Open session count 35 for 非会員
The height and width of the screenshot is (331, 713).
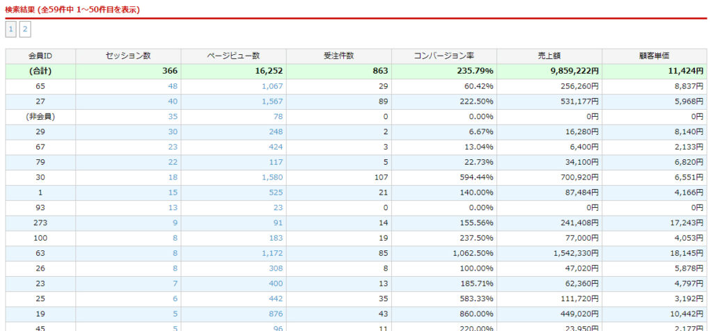(x=173, y=117)
